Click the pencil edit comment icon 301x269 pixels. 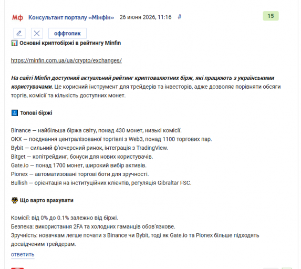point(19,34)
